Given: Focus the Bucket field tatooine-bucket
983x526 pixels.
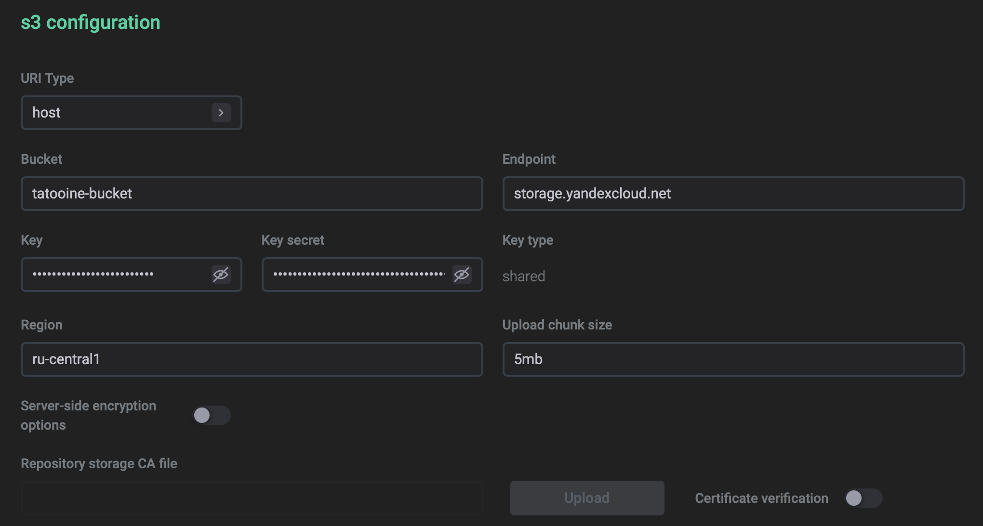Looking at the screenshot, I should pos(252,194).
